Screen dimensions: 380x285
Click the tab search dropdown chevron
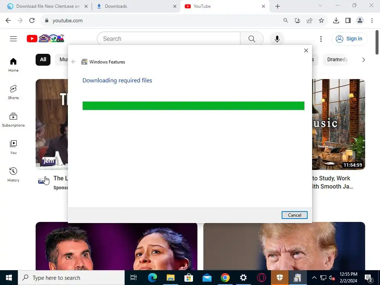pyautogui.click(x=320, y=5)
